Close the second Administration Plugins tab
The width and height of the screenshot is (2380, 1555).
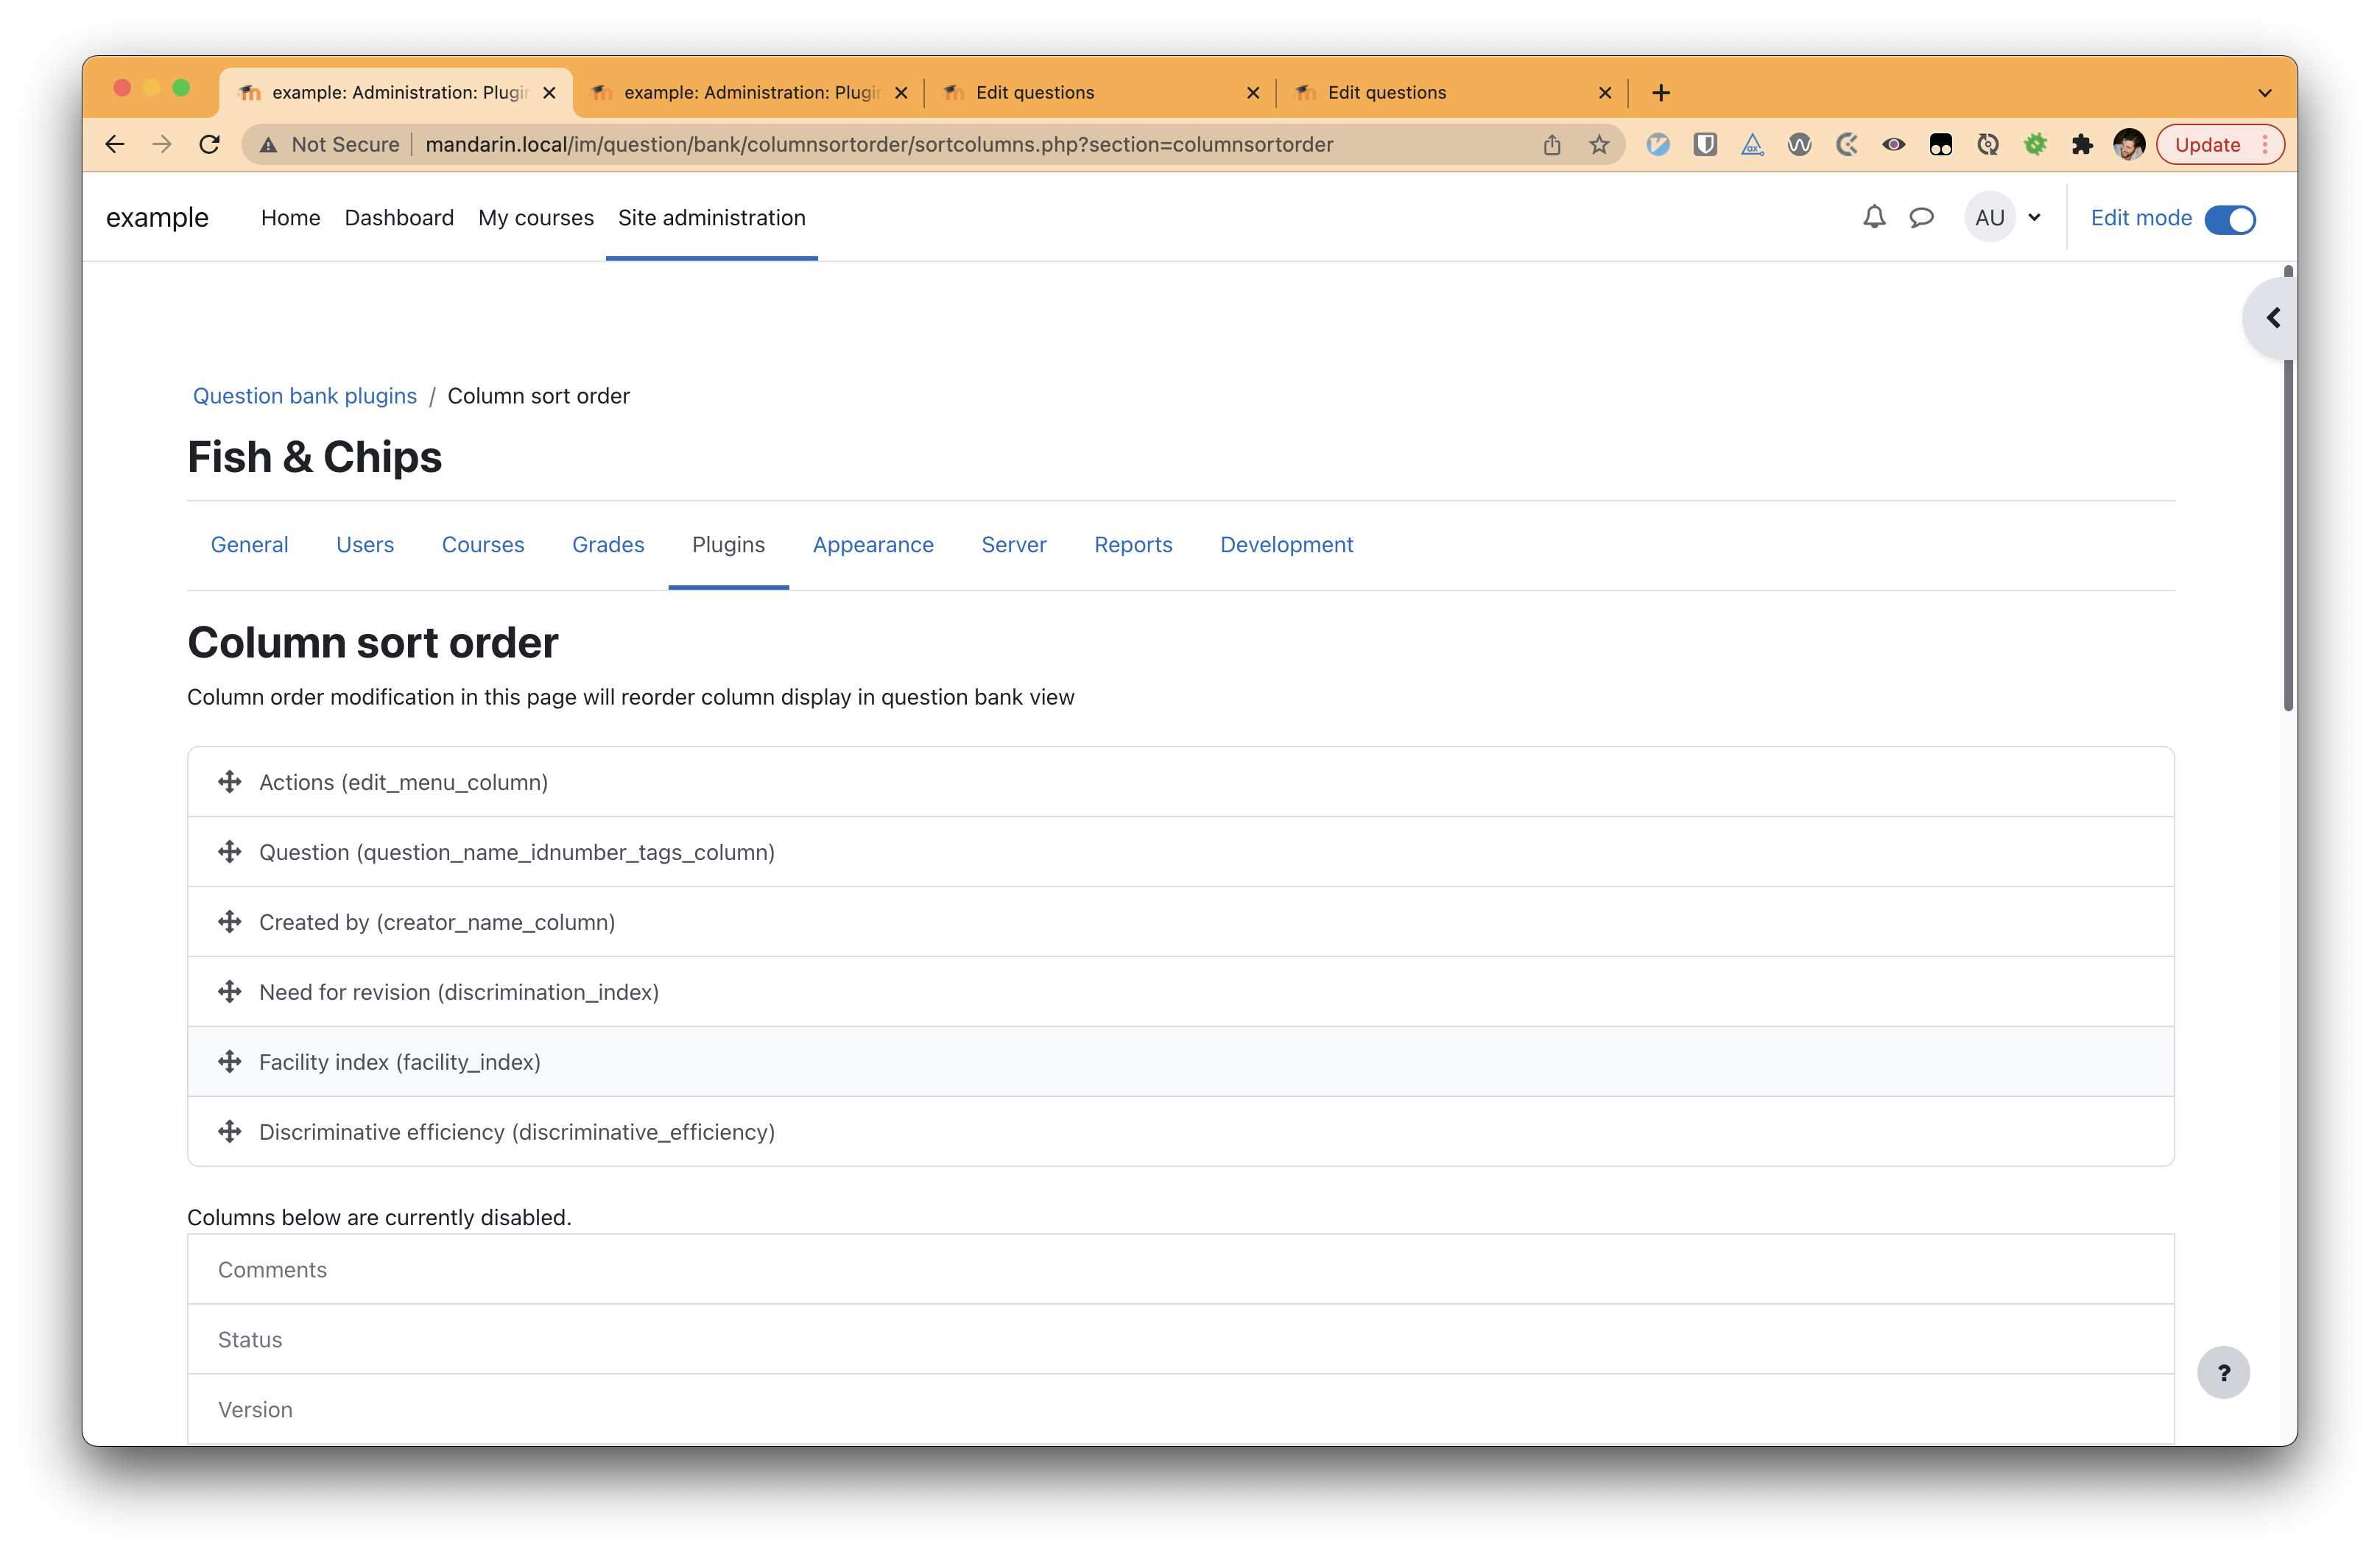(901, 92)
